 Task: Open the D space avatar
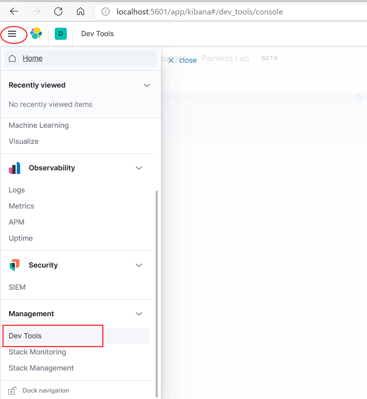(61, 34)
